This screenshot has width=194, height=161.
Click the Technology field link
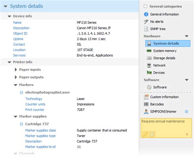[34, 99]
